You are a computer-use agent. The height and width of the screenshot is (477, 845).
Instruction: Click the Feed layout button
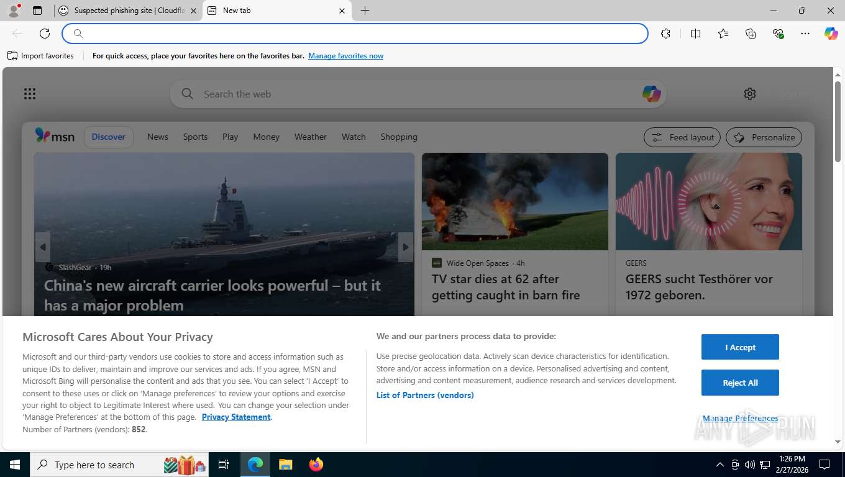tap(682, 137)
